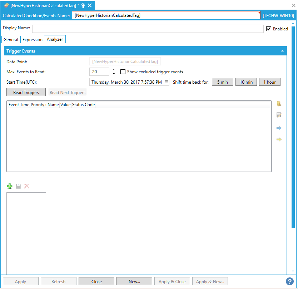Click the blue right arrow icon

pyautogui.click(x=279, y=128)
